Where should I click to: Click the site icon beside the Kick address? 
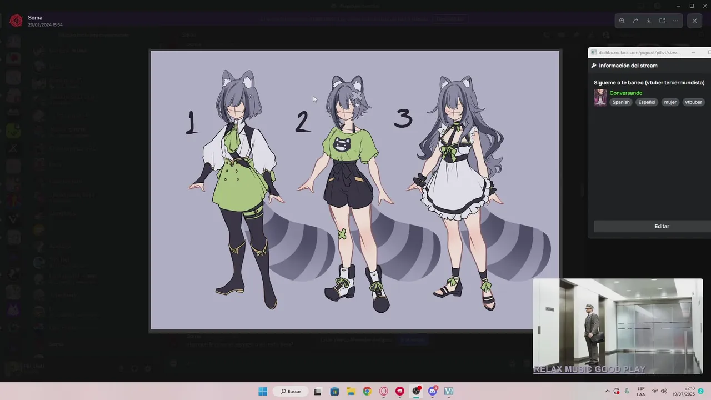[x=594, y=52]
